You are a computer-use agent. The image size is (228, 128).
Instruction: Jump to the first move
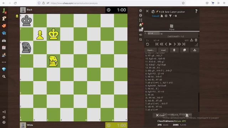point(157,44)
